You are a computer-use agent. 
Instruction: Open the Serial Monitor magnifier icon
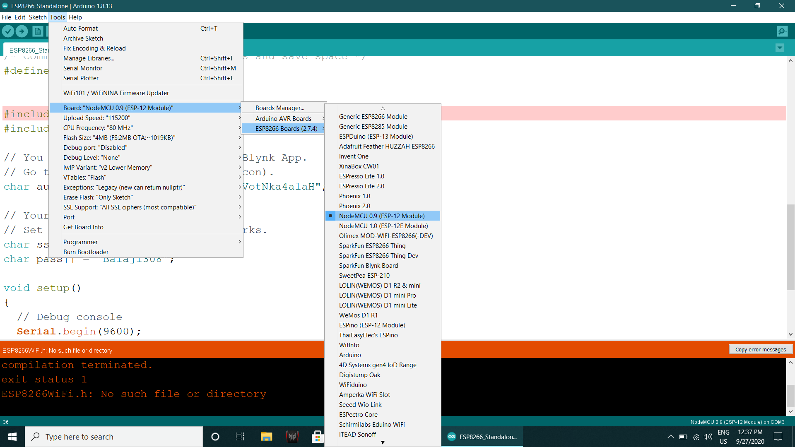pos(782,31)
